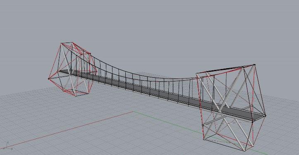The width and height of the screenshot is (299, 155).
Task: Select the deck end at the right tower
Action: 259,118
